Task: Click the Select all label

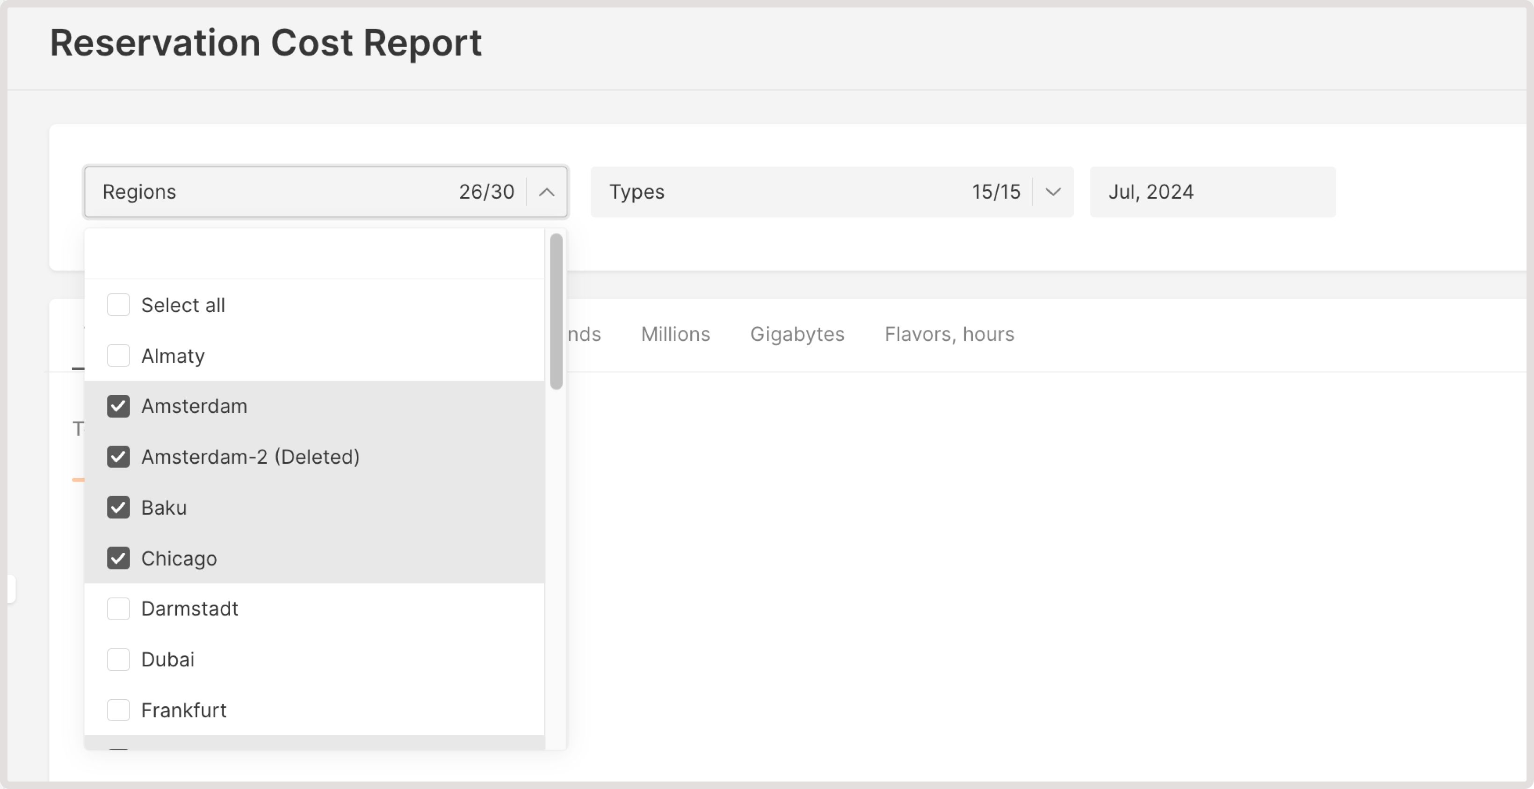Action: click(x=183, y=304)
